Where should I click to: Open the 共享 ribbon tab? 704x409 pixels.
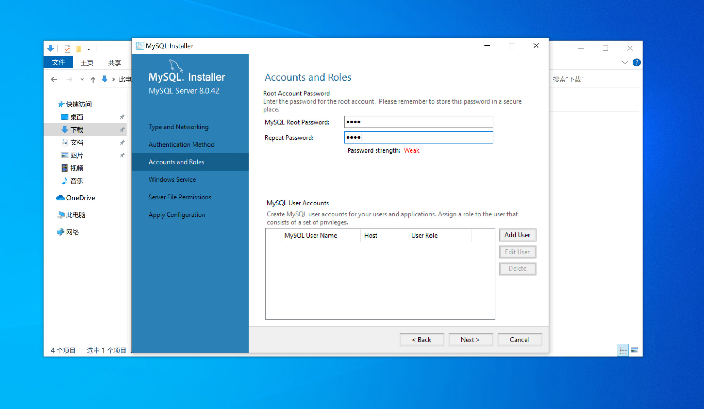[114, 62]
